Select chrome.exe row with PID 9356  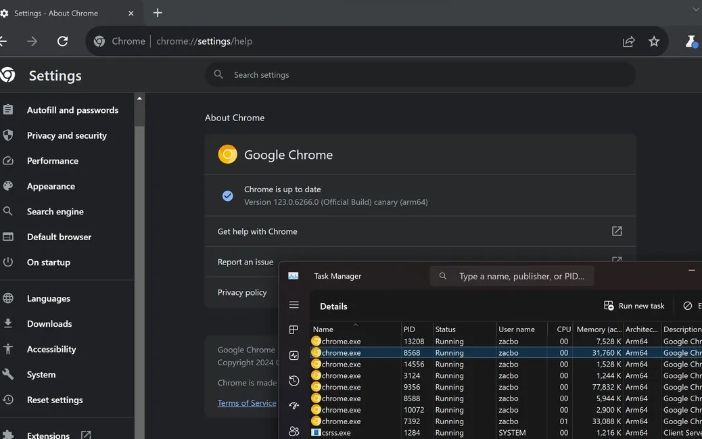pos(506,387)
